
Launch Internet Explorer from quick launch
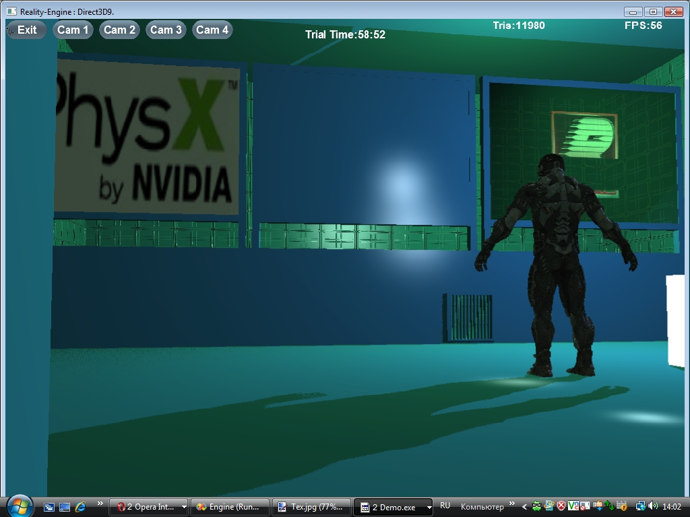[80, 507]
